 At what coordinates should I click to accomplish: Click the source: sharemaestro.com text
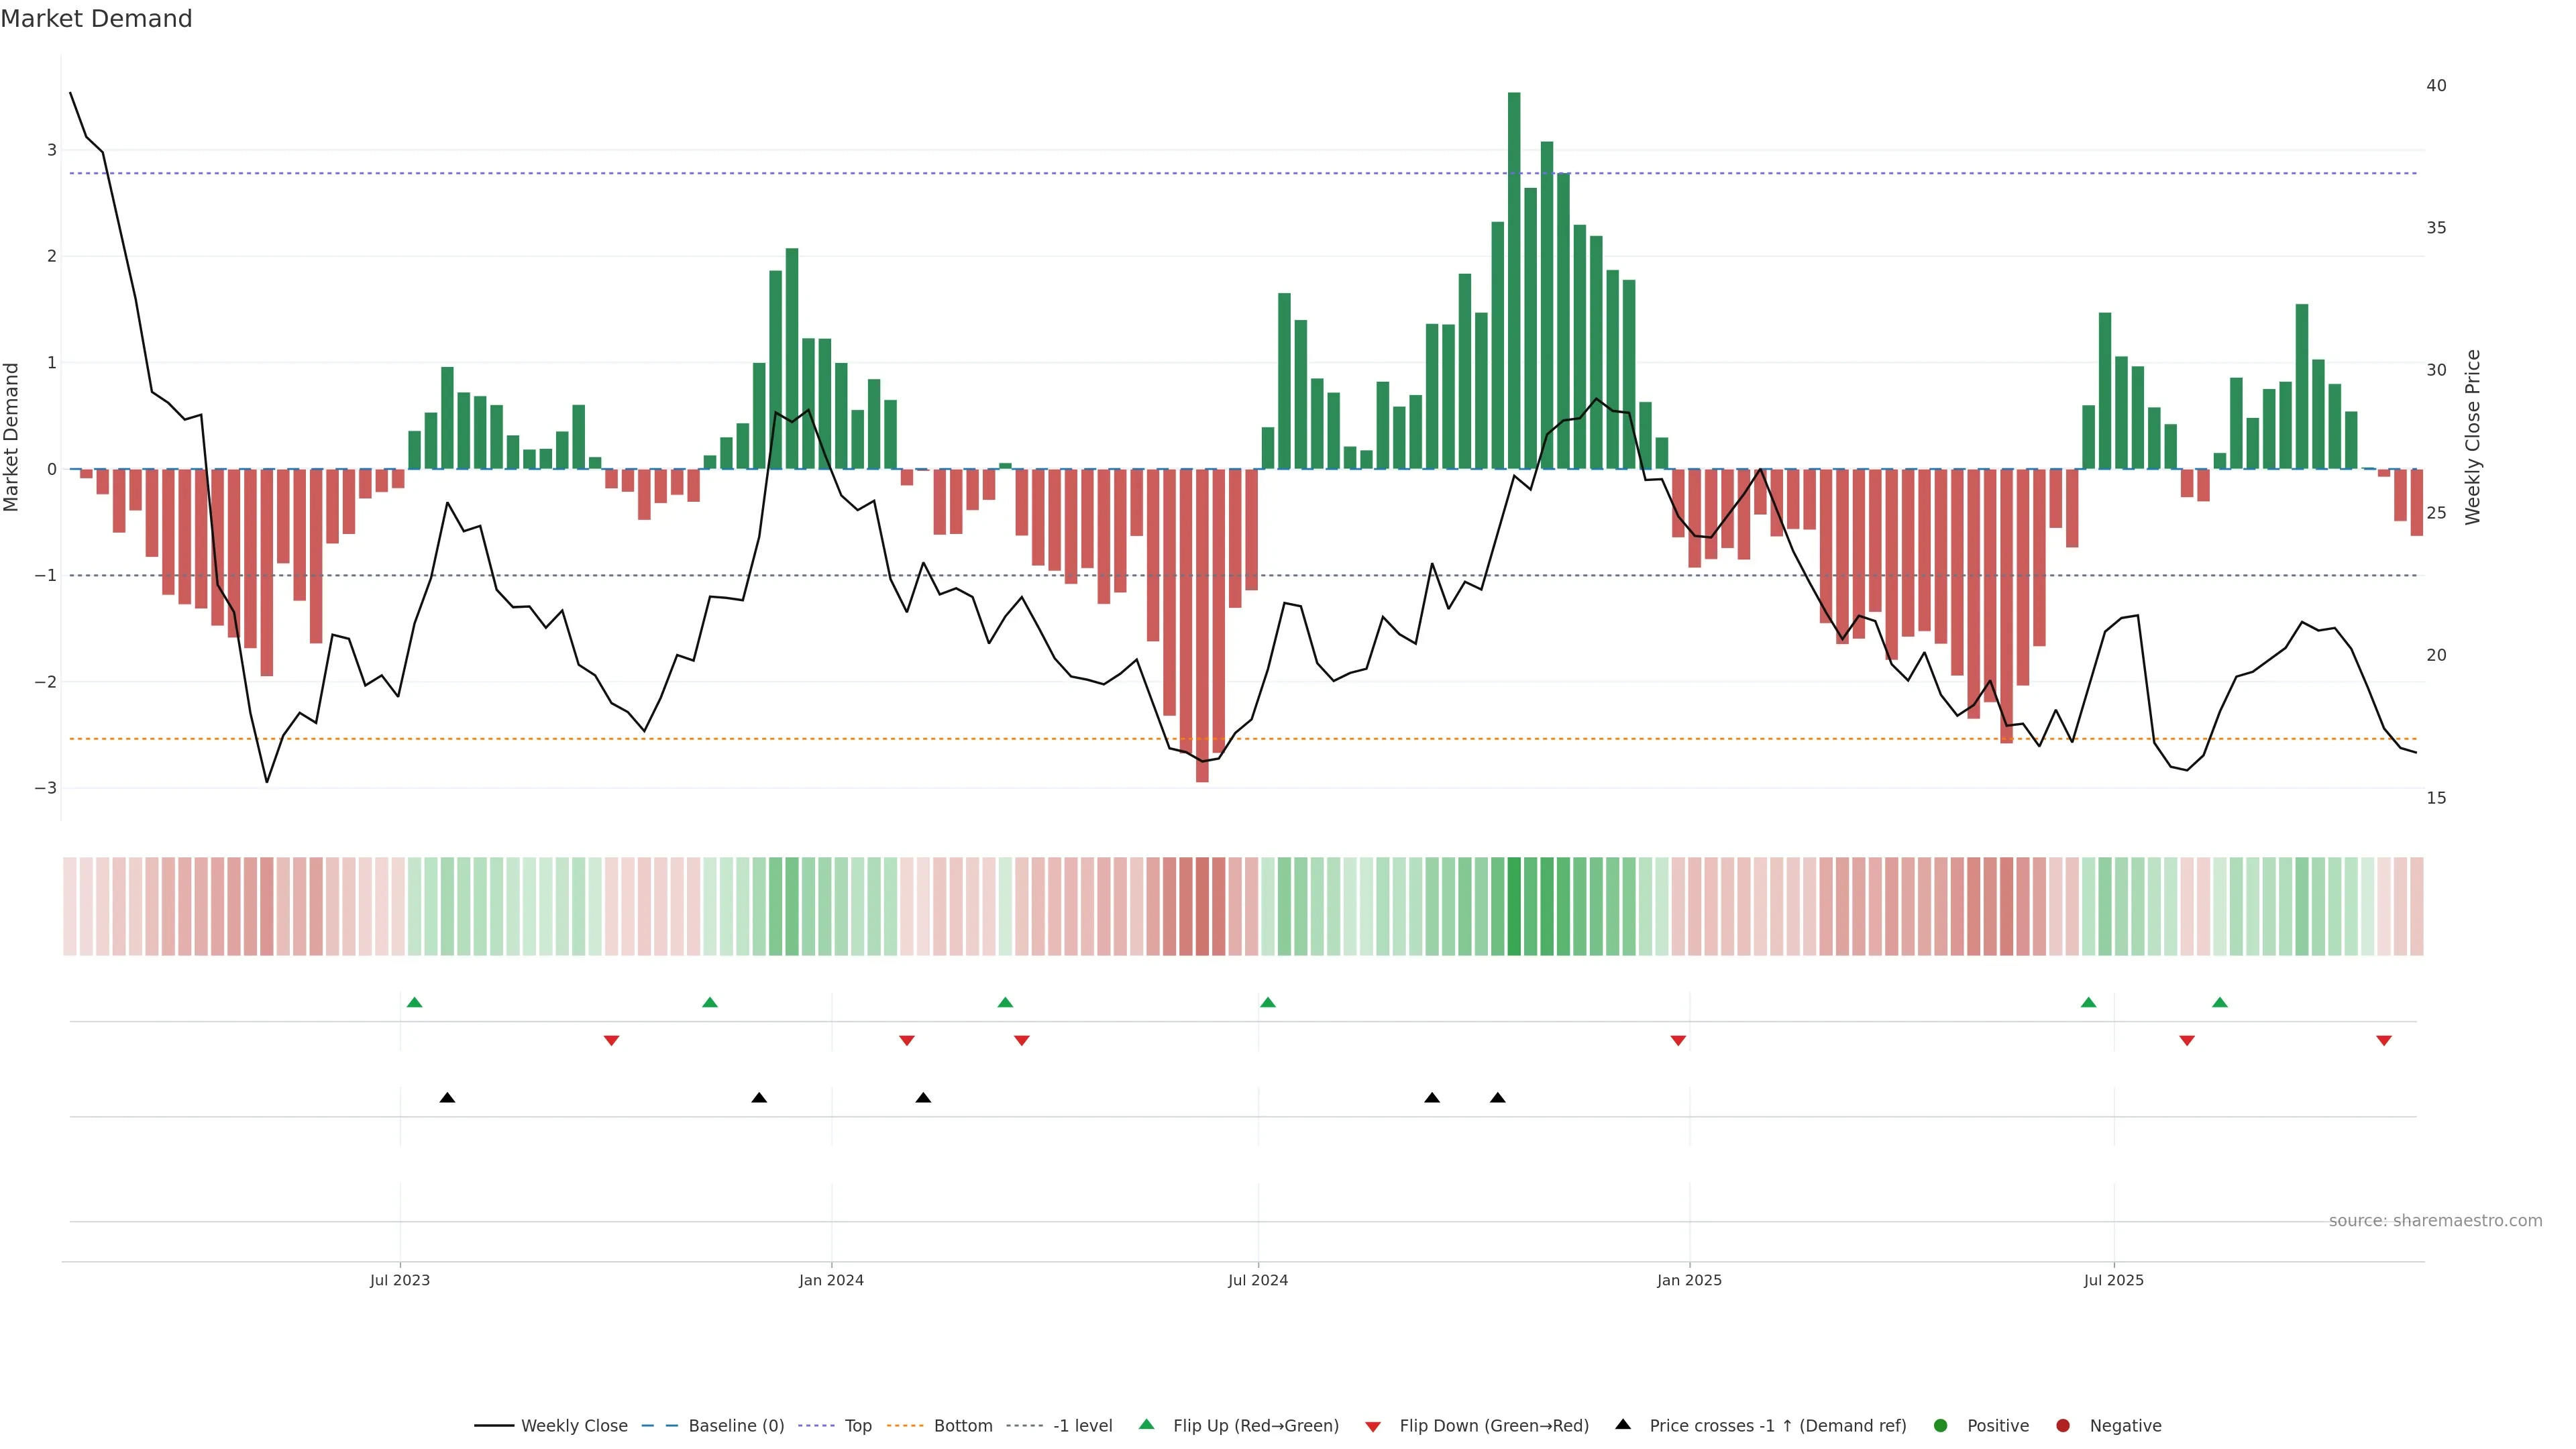tap(2435, 1221)
